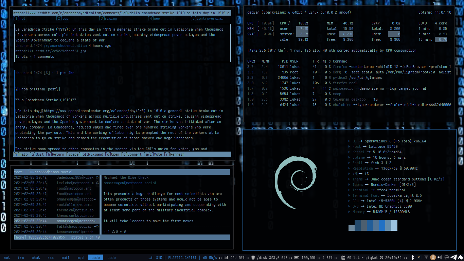Click the disk stack icon before /disk
The height and width of the screenshot is (261, 464).
point(253,258)
